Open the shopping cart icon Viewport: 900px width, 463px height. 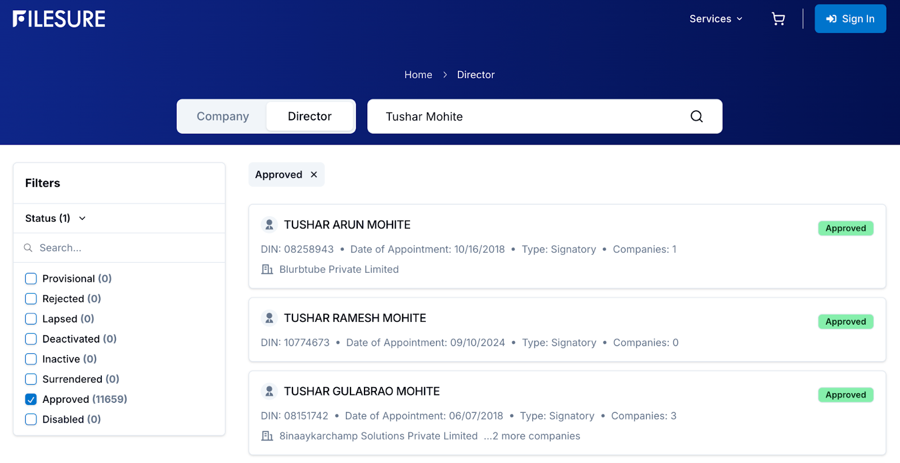point(778,19)
